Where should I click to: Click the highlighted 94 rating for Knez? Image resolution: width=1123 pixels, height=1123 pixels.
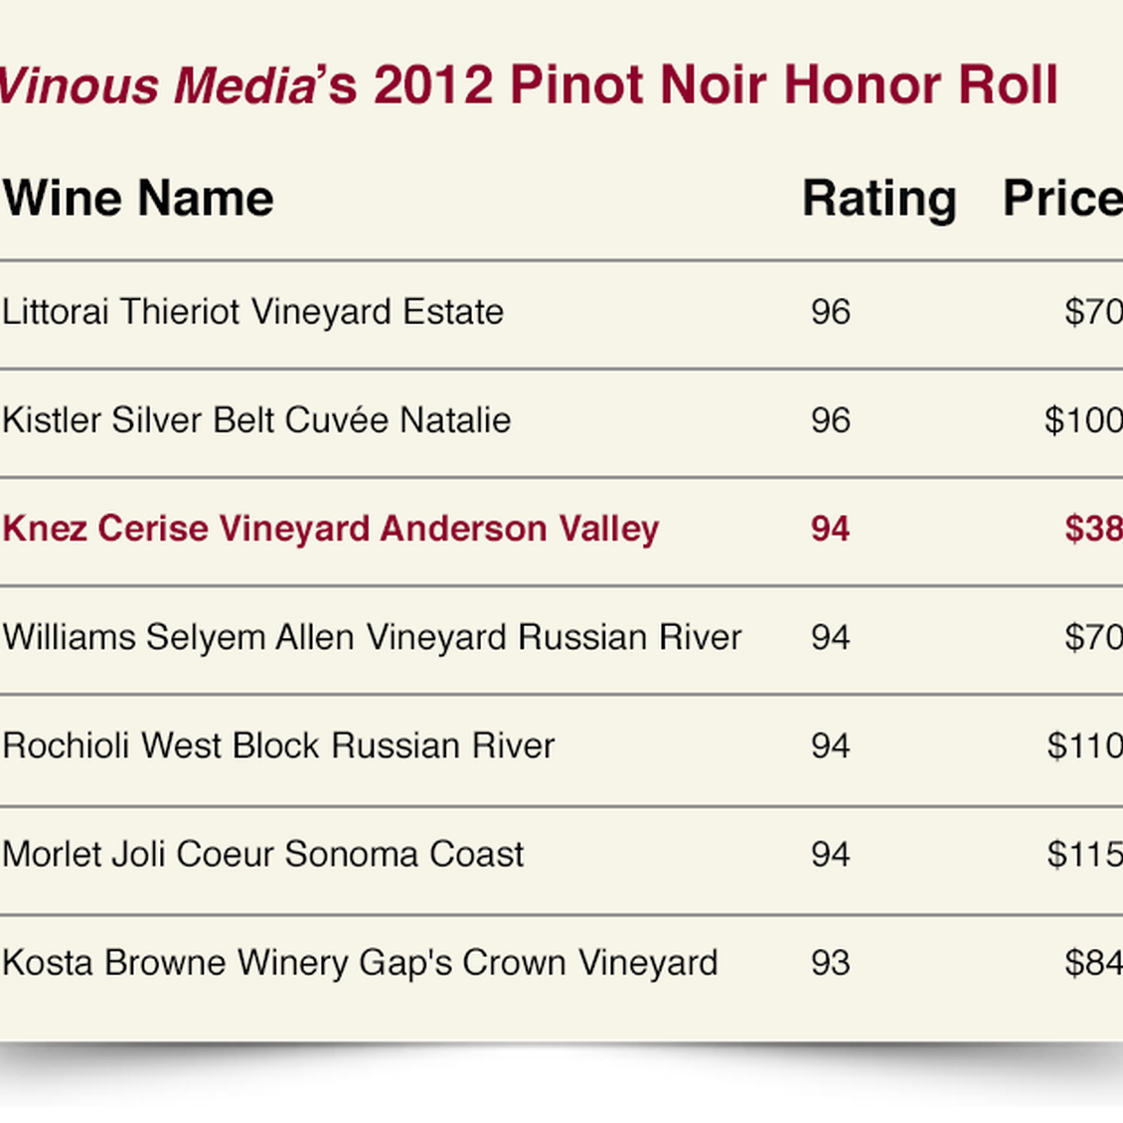pos(831,529)
